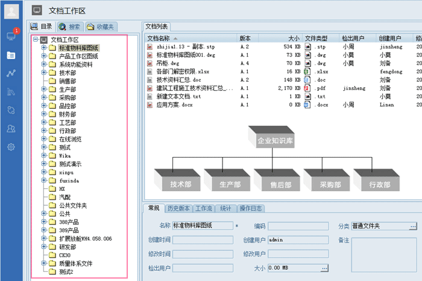Screen dimensions: 422x281
Task: Open the users group icon in sidebar
Action: tap(11, 129)
